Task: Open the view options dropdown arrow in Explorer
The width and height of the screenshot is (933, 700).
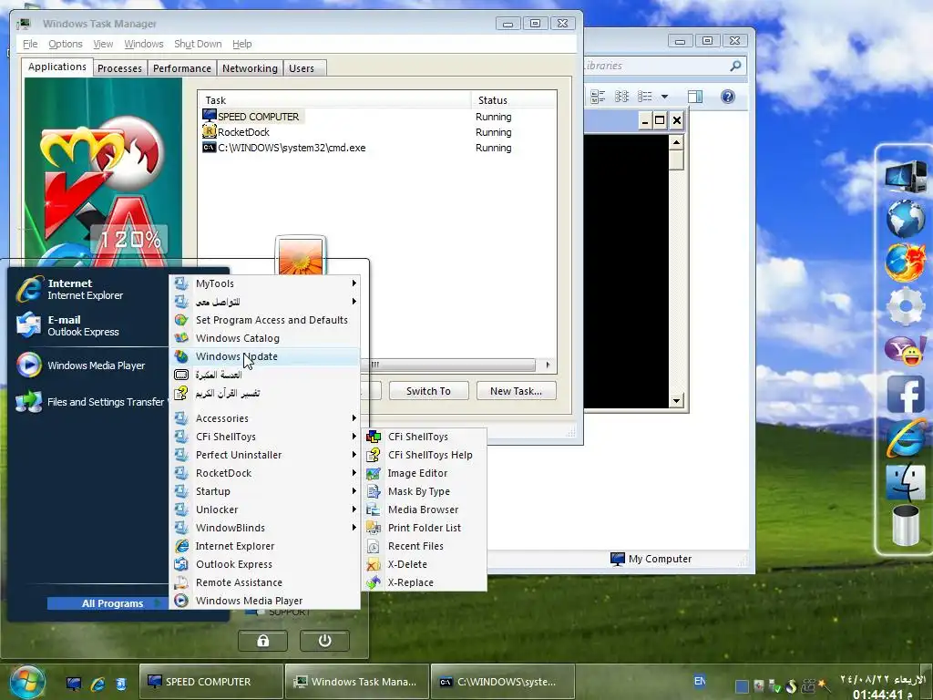Action: point(664,97)
